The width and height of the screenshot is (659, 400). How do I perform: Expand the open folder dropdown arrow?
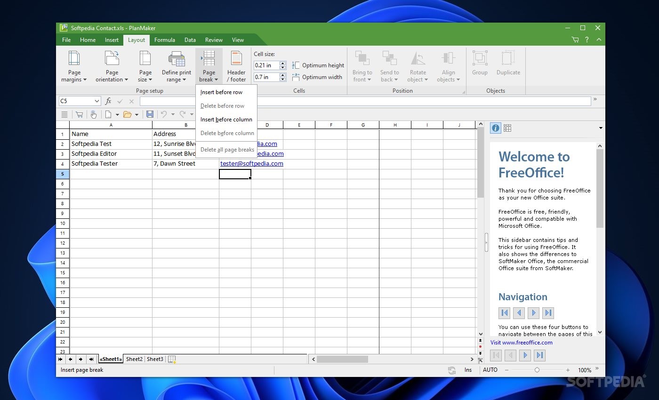[137, 114]
